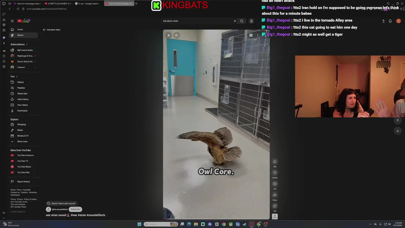Image resolution: width=405 pixels, height=228 pixels.
Task: Click the Privacy footer link
Action: pyautogui.click(x=20, y=199)
